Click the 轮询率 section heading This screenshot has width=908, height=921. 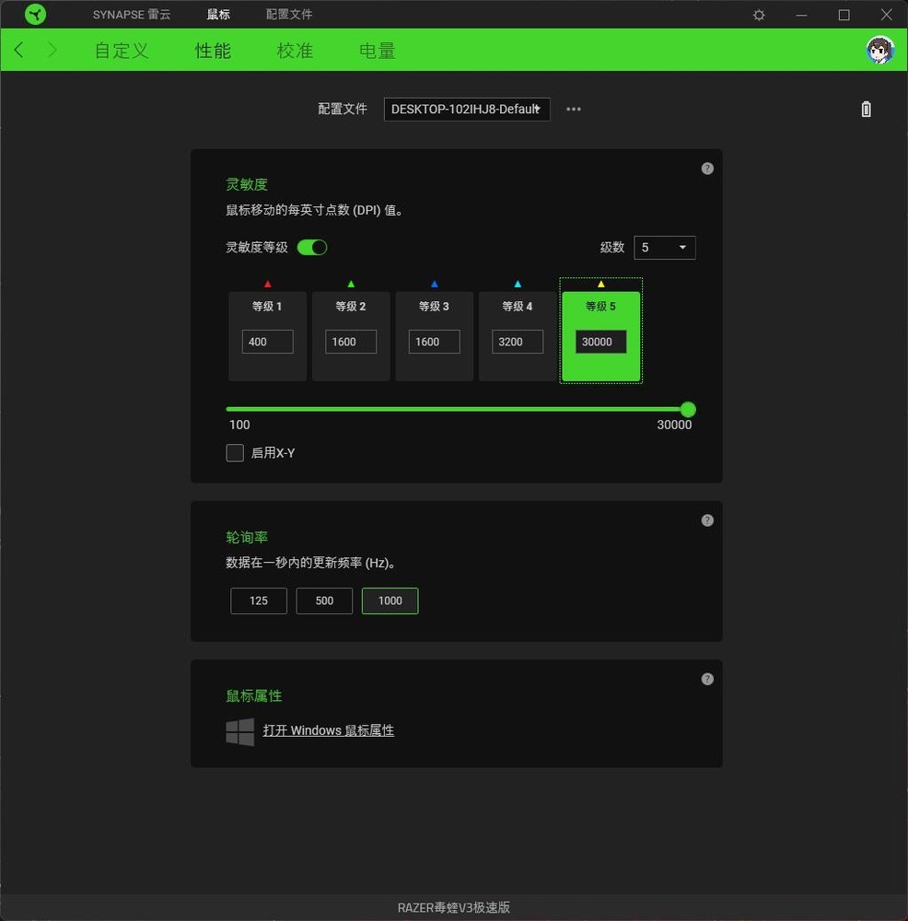(247, 538)
